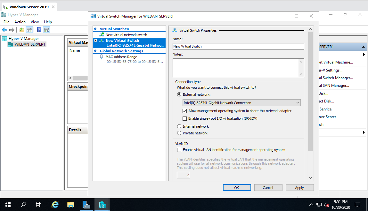This screenshot has height=211, width=368.
Task: Click the Apply button
Action: pos(299,188)
